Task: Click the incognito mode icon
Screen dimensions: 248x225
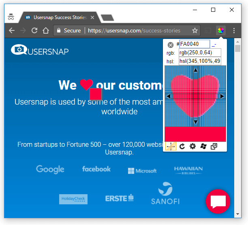Action: (11, 17)
